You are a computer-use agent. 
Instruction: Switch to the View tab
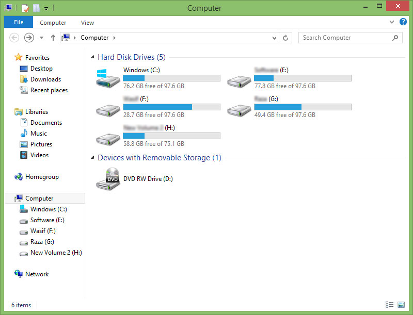point(87,22)
